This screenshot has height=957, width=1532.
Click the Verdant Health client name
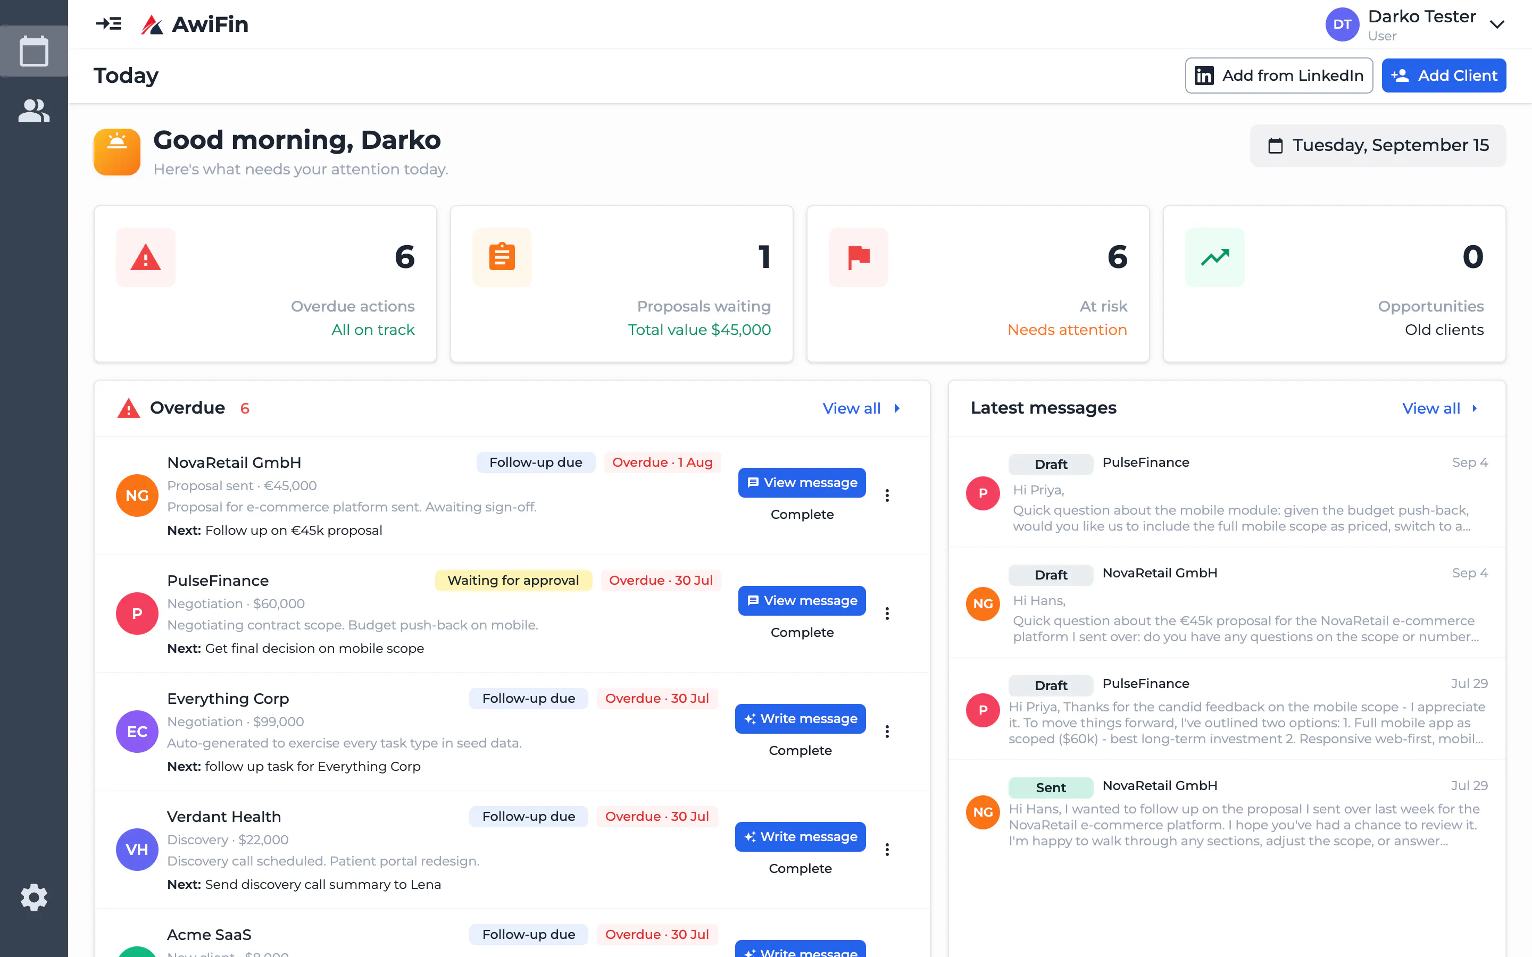tap(224, 817)
